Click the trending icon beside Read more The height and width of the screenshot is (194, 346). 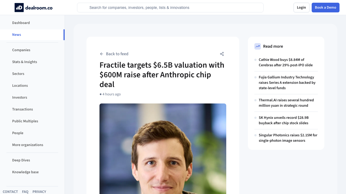click(x=258, y=46)
